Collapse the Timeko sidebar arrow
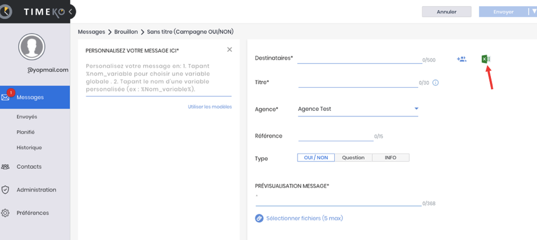 tap(70, 11)
